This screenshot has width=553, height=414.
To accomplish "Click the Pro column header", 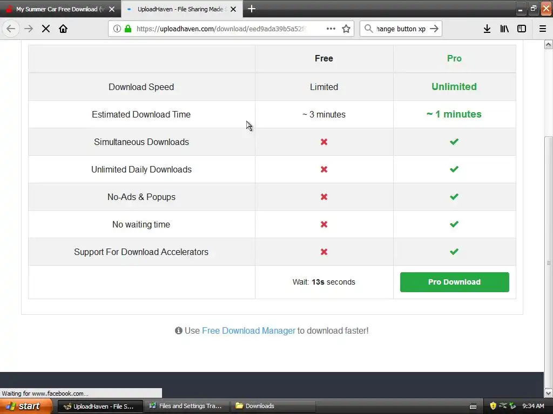I will pos(454,58).
